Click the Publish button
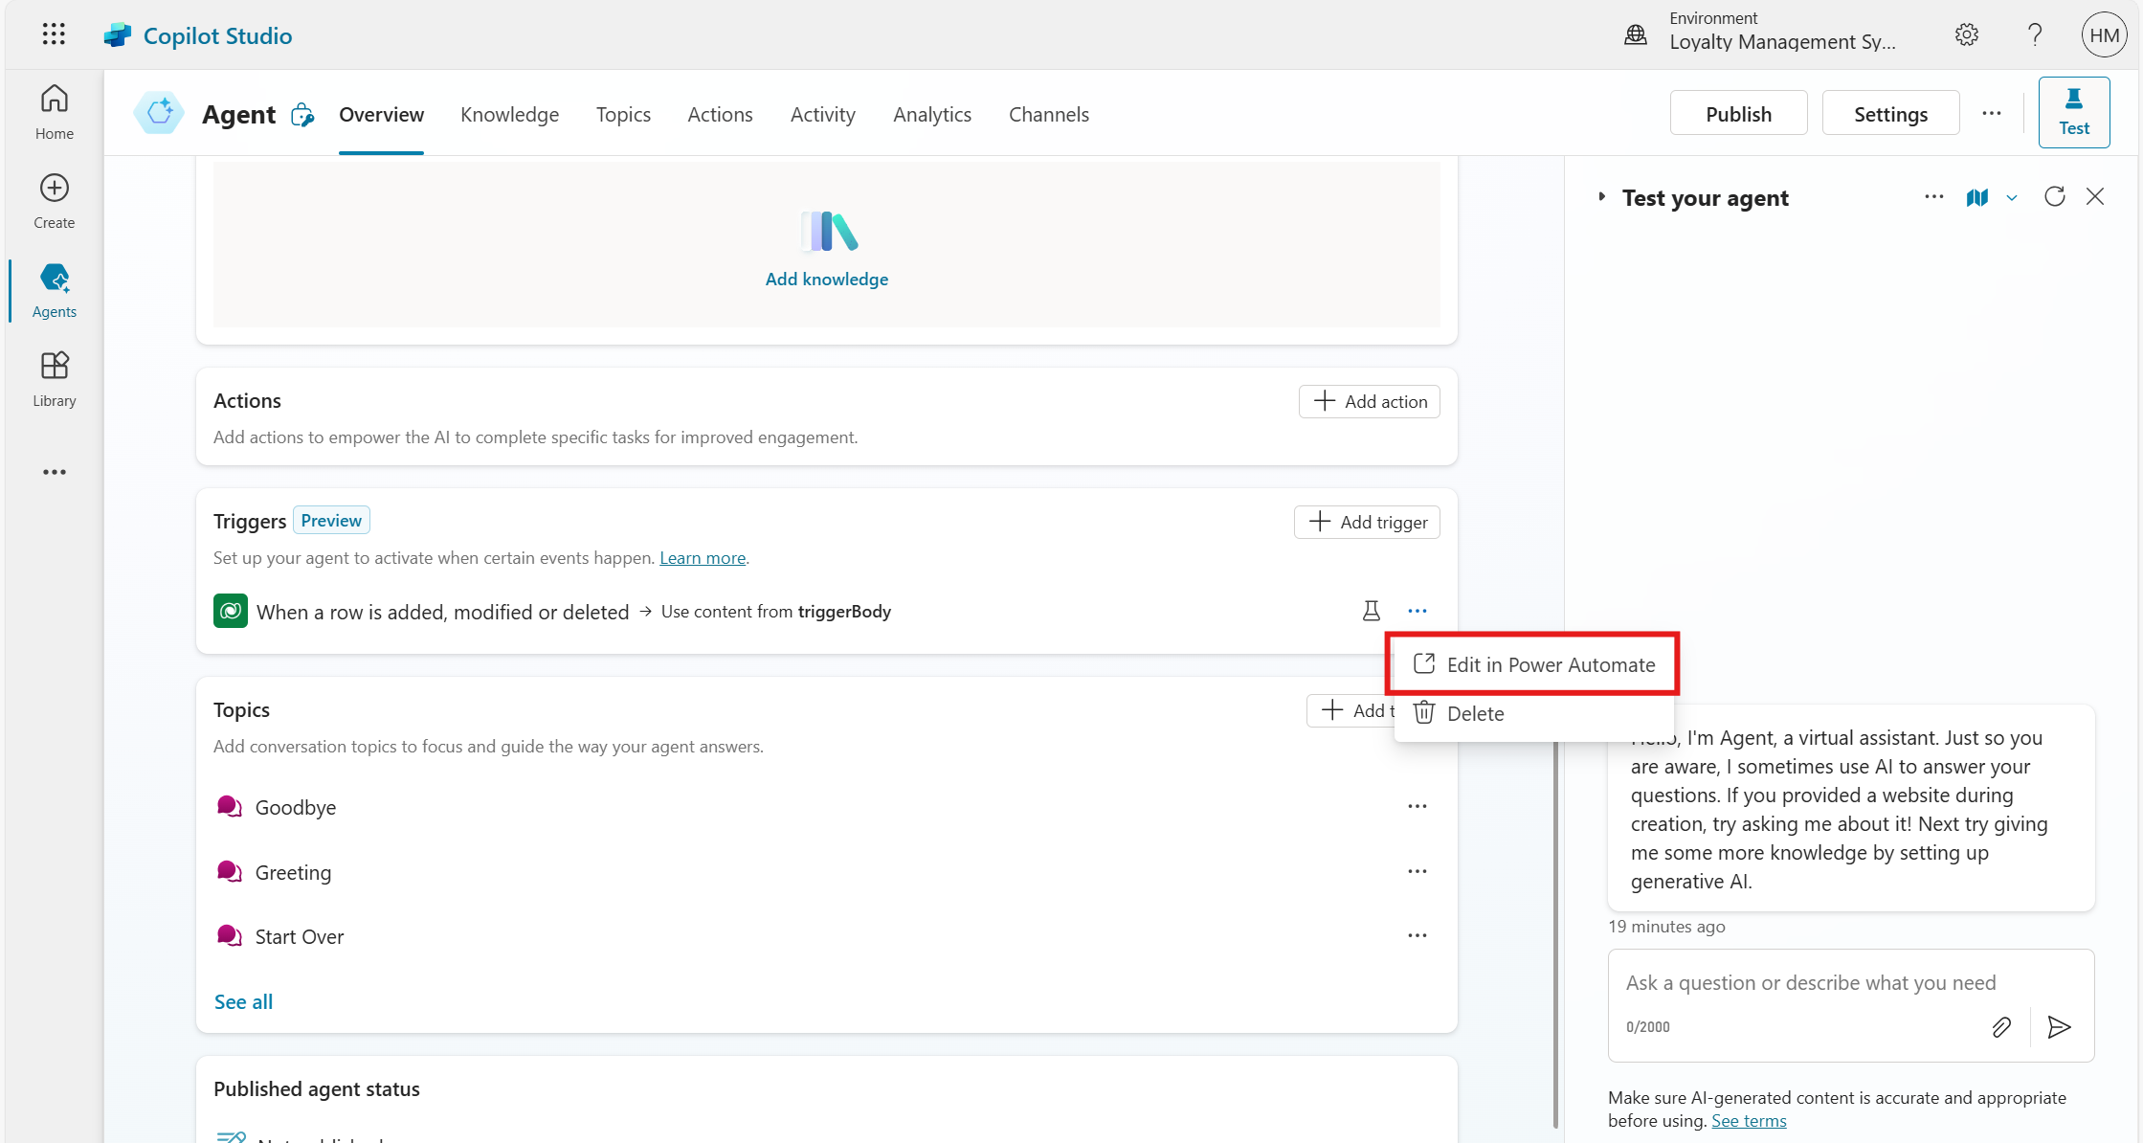This screenshot has width=2143, height=1143. coord(1737,114)
